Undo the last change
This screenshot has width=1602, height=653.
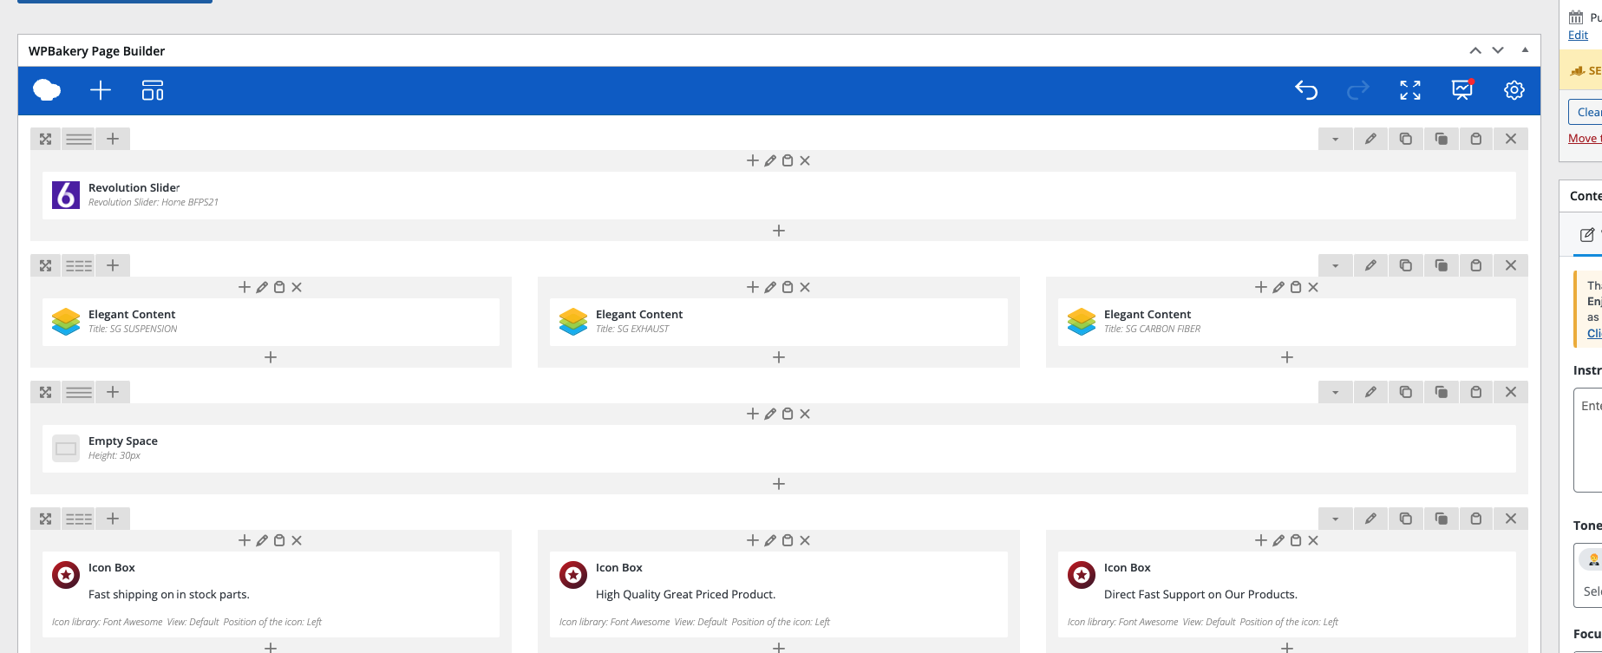coord(1306,90)
